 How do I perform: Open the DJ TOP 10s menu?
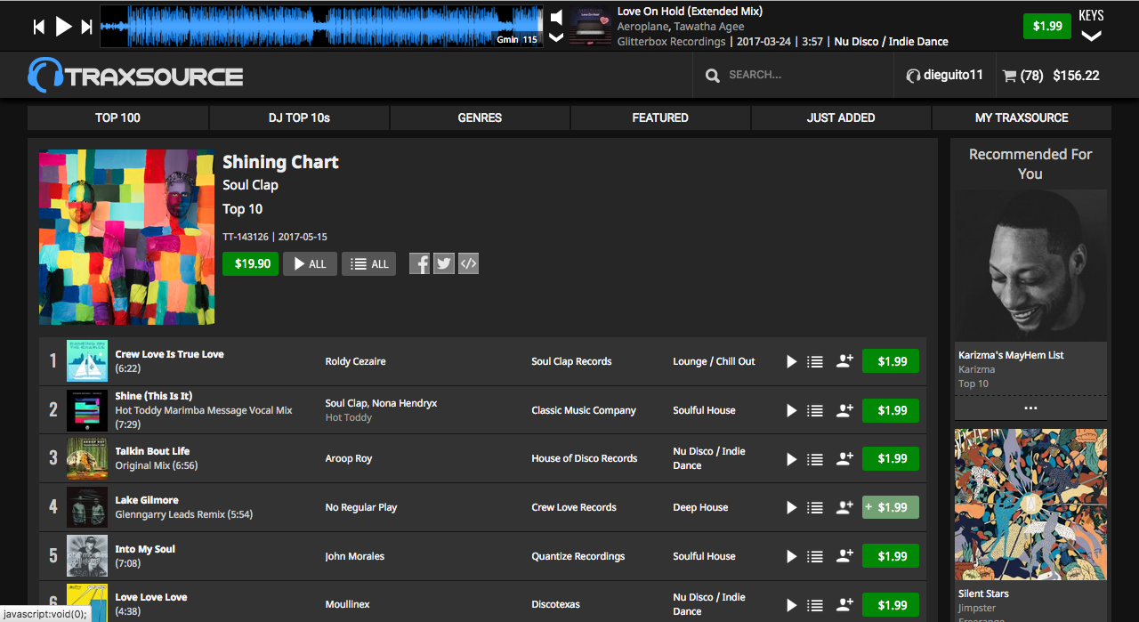[x=299, y=117]
